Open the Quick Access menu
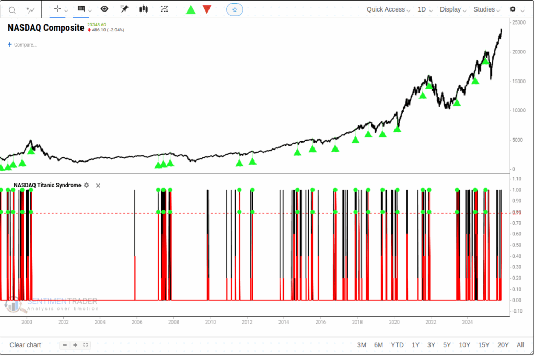 tap(386, 9)
